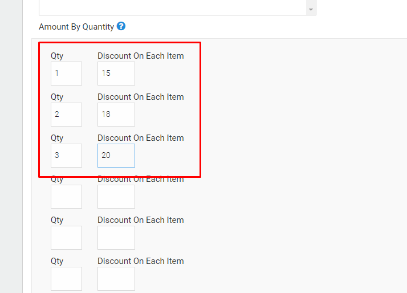
Task: Click the Amount By Quantity label
Action: (76, 27)
